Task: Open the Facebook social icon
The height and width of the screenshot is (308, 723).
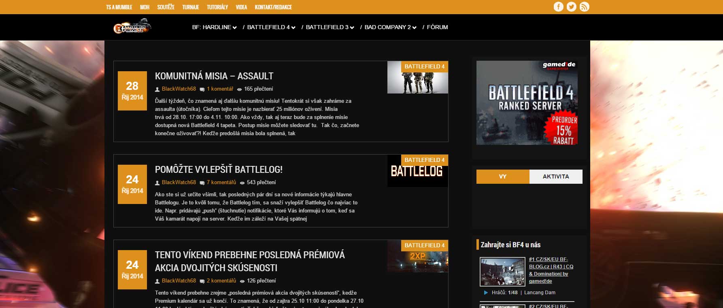Action: pyautogui.click(x=558, y=6)
